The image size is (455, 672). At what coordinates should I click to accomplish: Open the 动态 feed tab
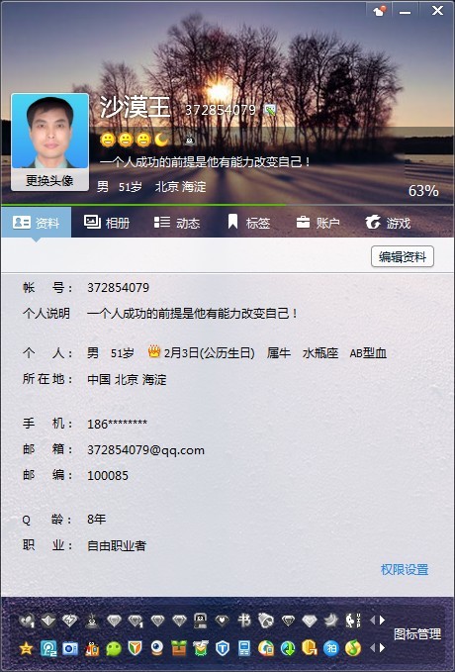click(x=176, y=223)
